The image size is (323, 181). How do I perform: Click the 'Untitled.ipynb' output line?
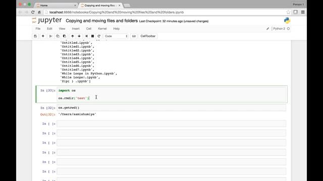(x=76, y=43)
